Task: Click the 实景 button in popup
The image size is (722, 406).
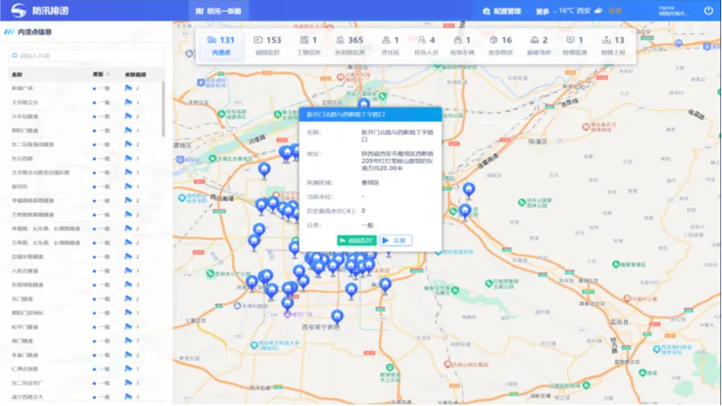Action: click(396, 241)
